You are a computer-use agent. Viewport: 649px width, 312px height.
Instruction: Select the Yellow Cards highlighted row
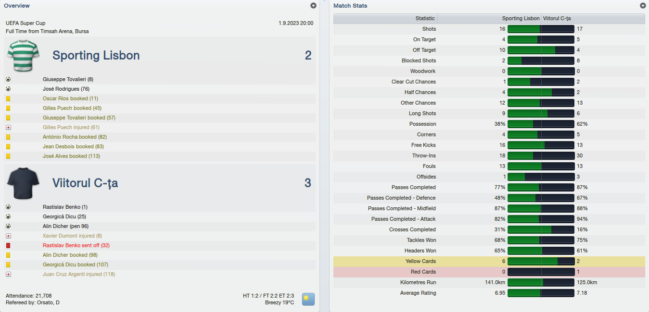tap(489, 261)
